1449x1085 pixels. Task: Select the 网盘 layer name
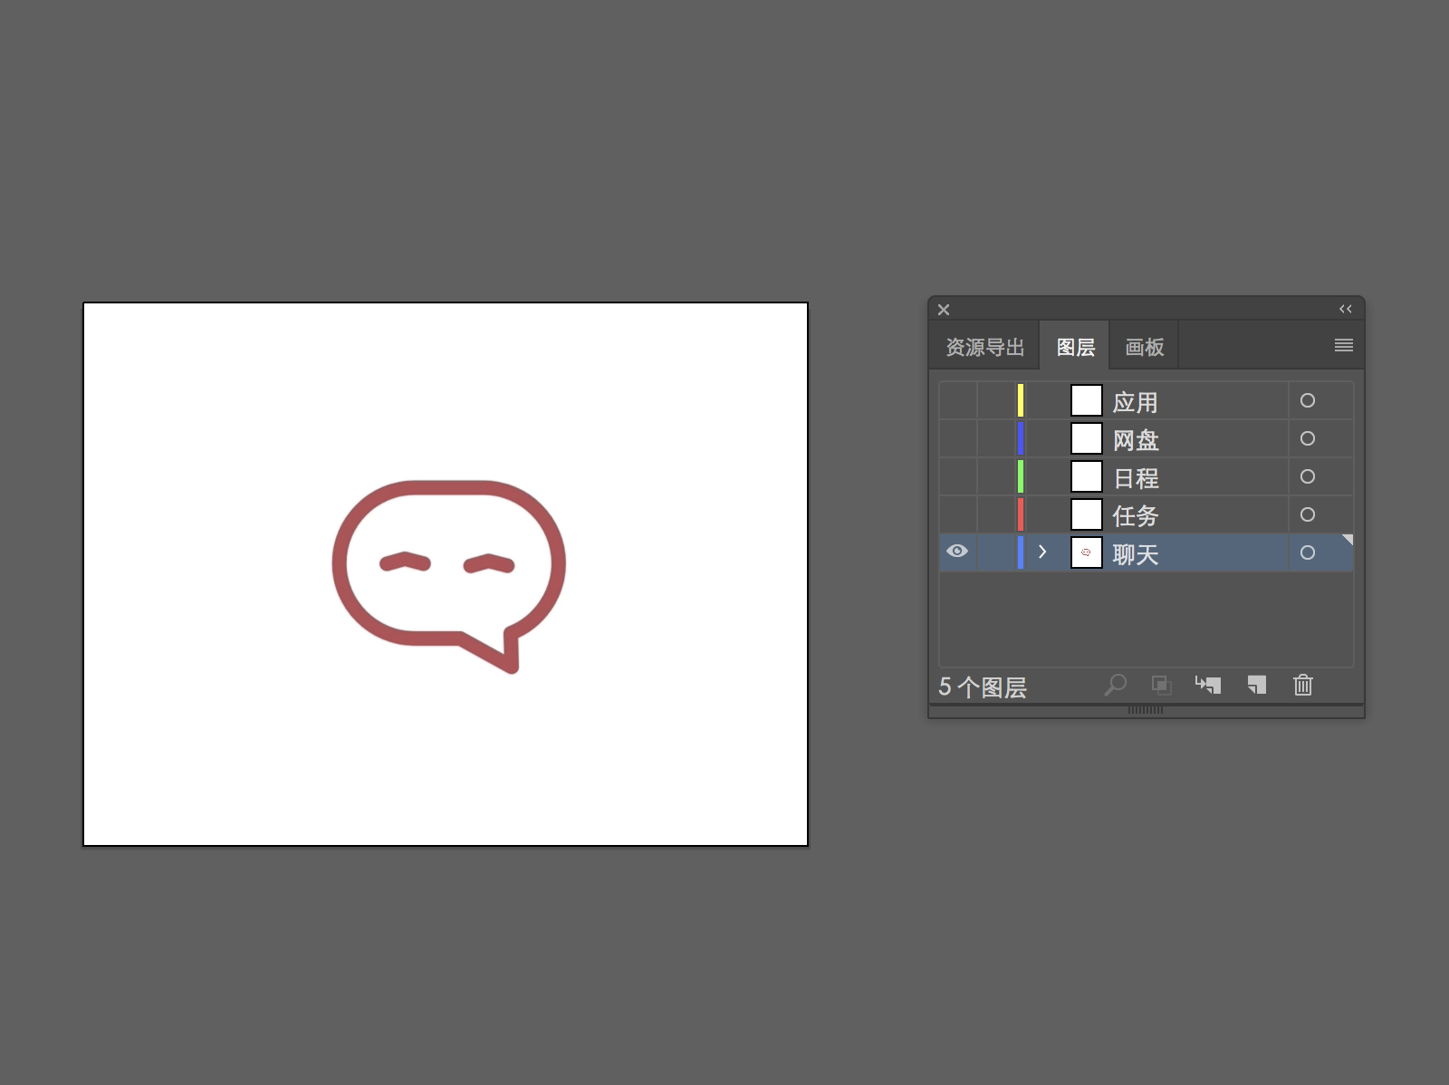[x=1135, y=440]
